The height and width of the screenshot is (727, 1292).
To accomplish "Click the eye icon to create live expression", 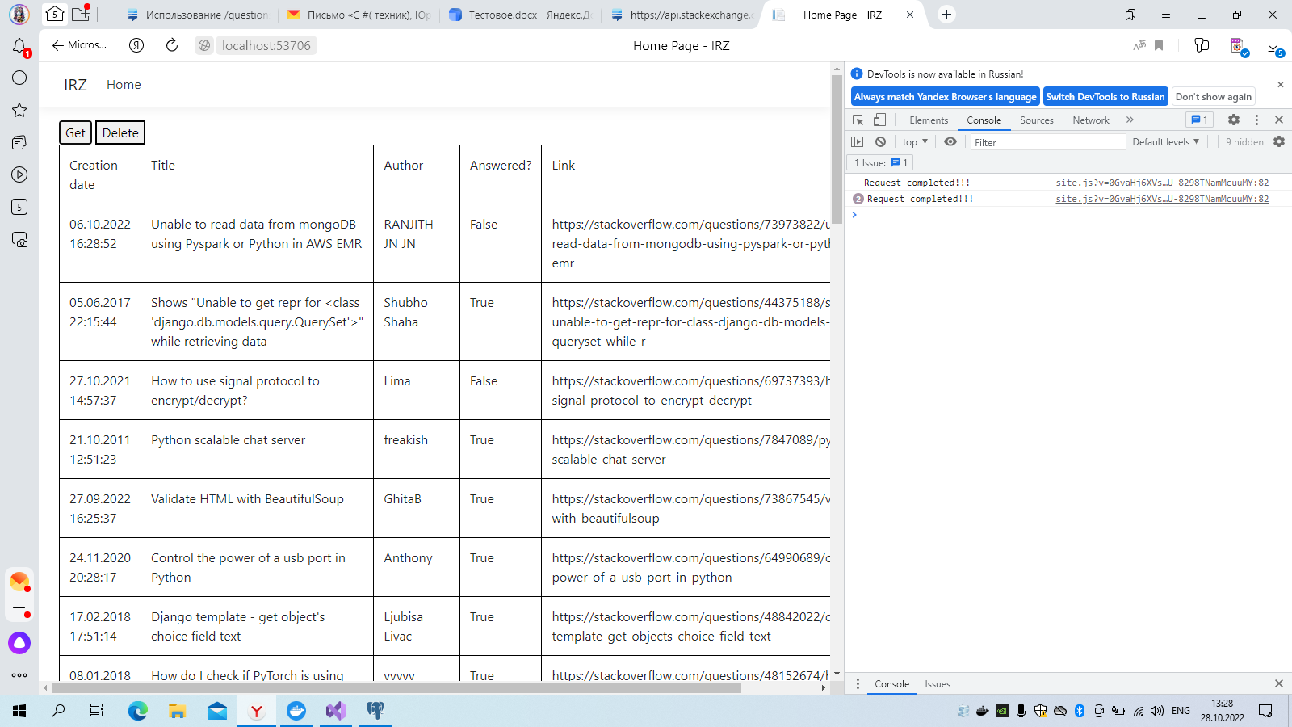I will pos(950,141).
